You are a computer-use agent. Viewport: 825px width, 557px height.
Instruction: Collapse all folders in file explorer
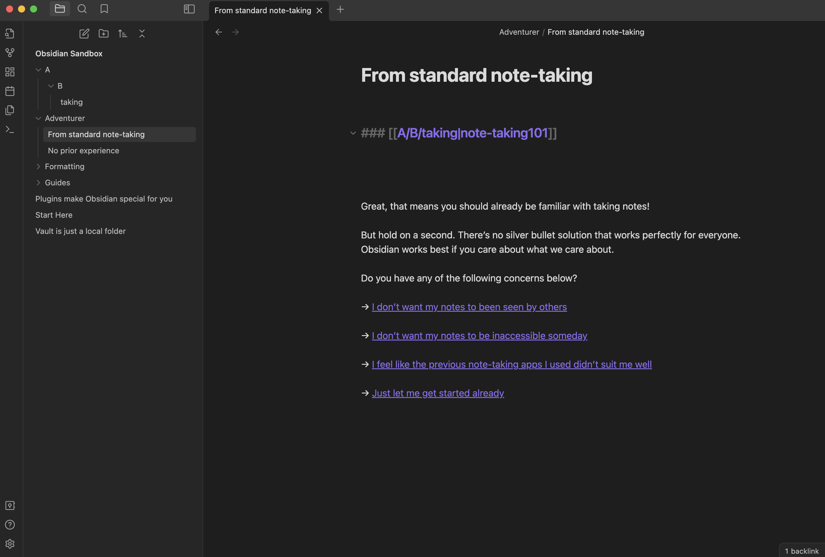[x=142, y=34]
